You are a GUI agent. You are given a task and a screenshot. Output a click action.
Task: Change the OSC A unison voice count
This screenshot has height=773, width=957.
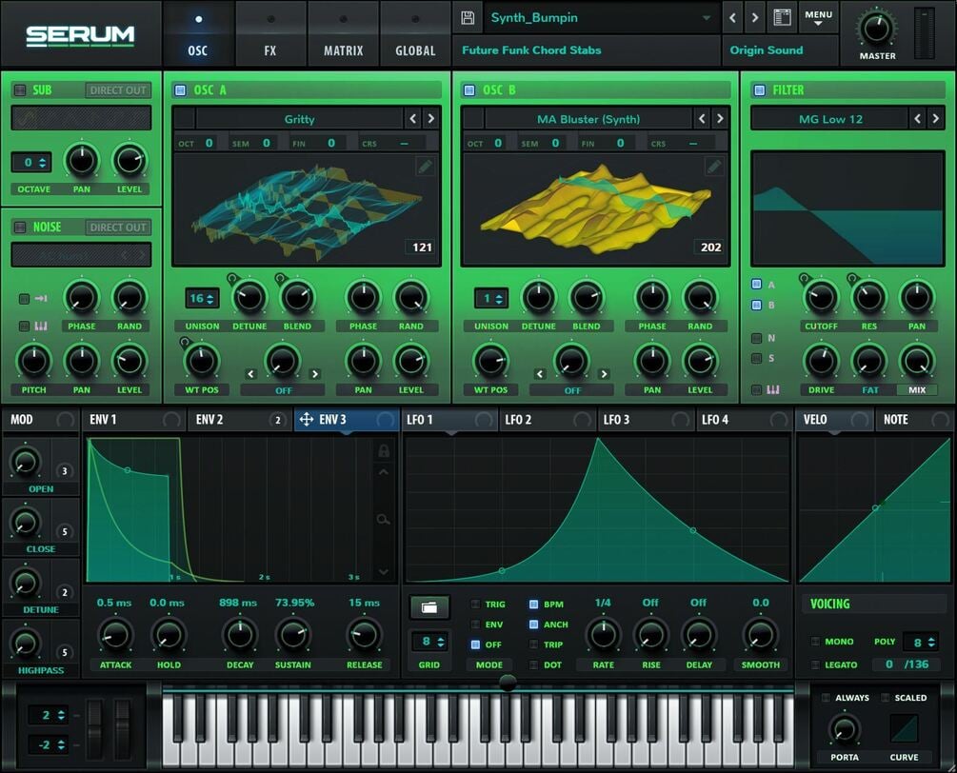[x=202, y=298]
